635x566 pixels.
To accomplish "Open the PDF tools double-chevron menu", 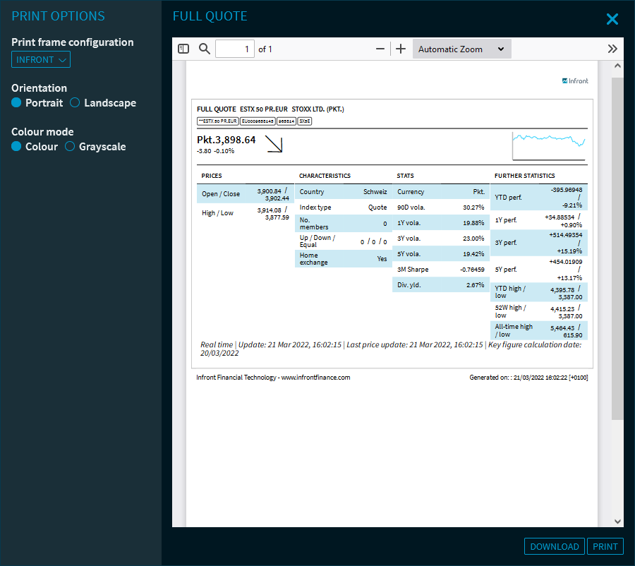I will [x=612, y=49].
